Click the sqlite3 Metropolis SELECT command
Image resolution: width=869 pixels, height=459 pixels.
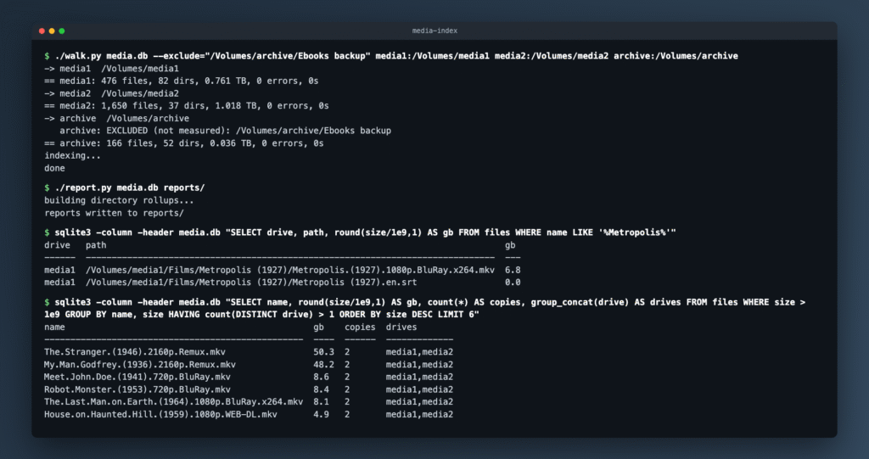click(x=360, y=232)
